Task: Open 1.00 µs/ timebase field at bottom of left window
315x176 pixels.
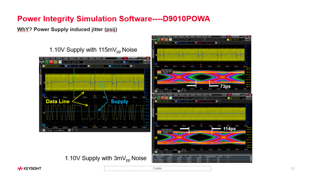Action: tap(50, 130)
